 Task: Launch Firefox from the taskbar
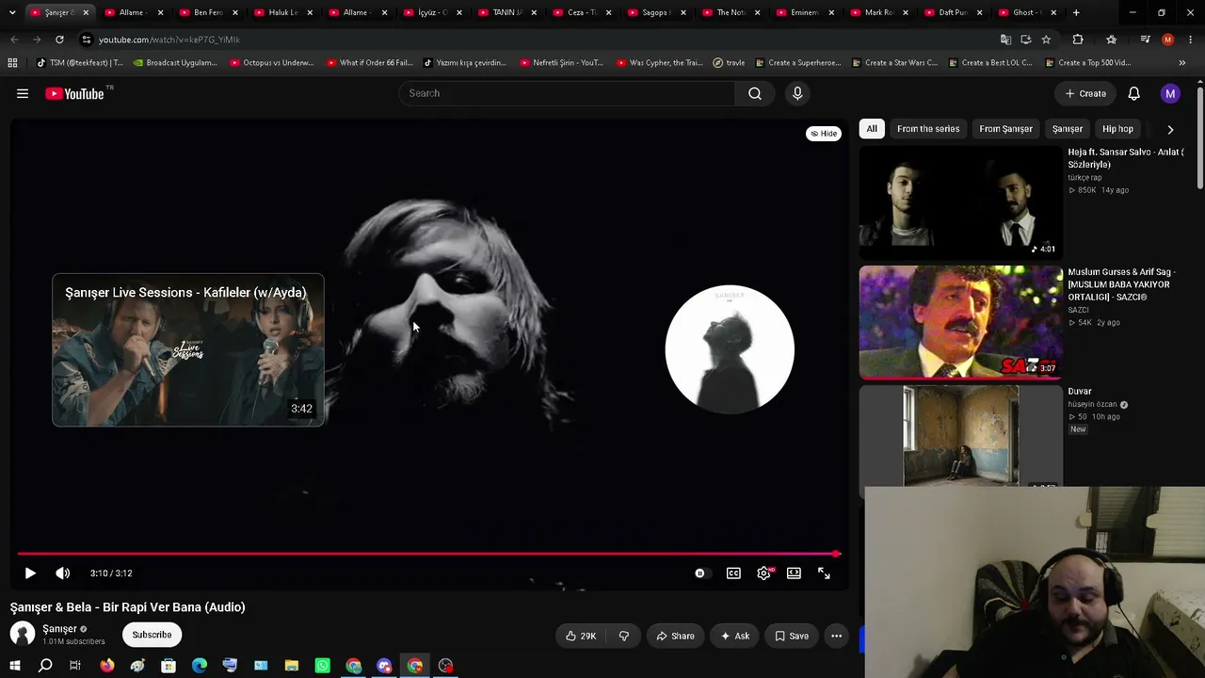[107, 666]
